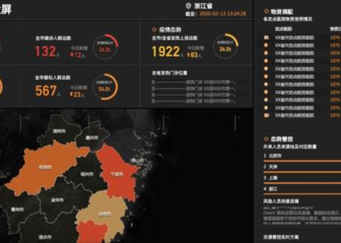Viewport: 341px width, 243px height.
Task: Click the red ring gauge showing 24.0
Action: (105, 47)
